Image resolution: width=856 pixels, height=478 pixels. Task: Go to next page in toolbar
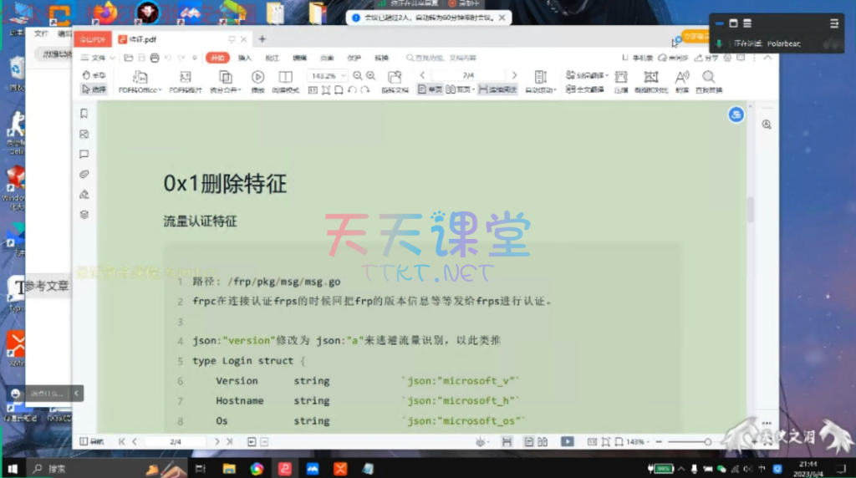point(514,75)
